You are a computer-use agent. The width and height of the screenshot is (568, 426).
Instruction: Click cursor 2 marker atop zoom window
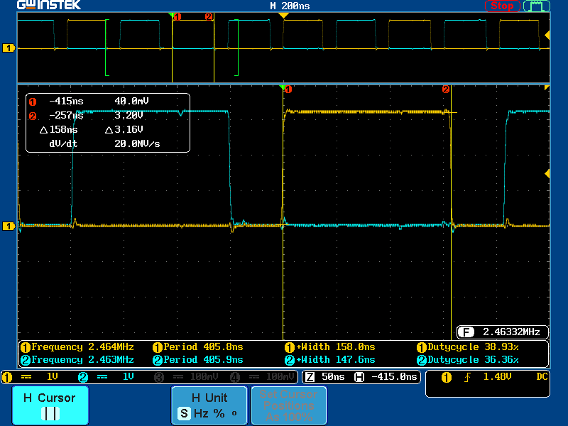point(446,89)
